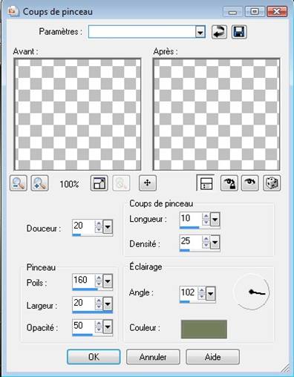Expand the Douceur slider dropdown arrow
Viewport: 294px width, 377px height.
pos(108,227)
